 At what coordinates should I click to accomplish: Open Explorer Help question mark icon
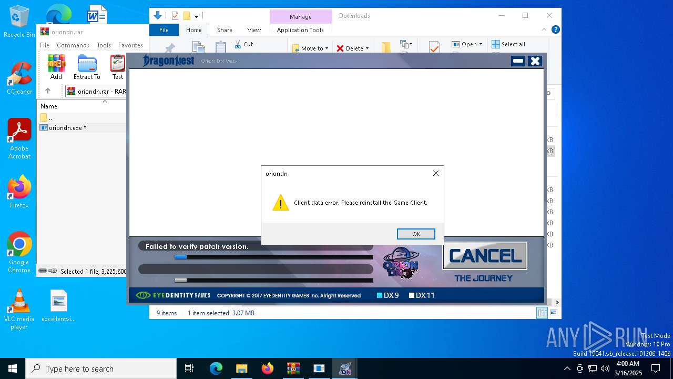[x=555, y=30]
